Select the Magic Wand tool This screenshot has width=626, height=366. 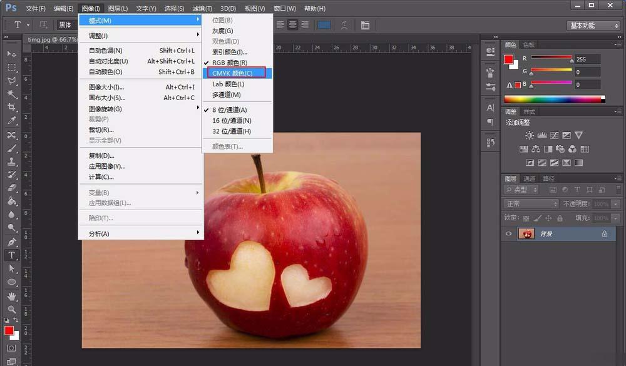(x=11, y=94)
